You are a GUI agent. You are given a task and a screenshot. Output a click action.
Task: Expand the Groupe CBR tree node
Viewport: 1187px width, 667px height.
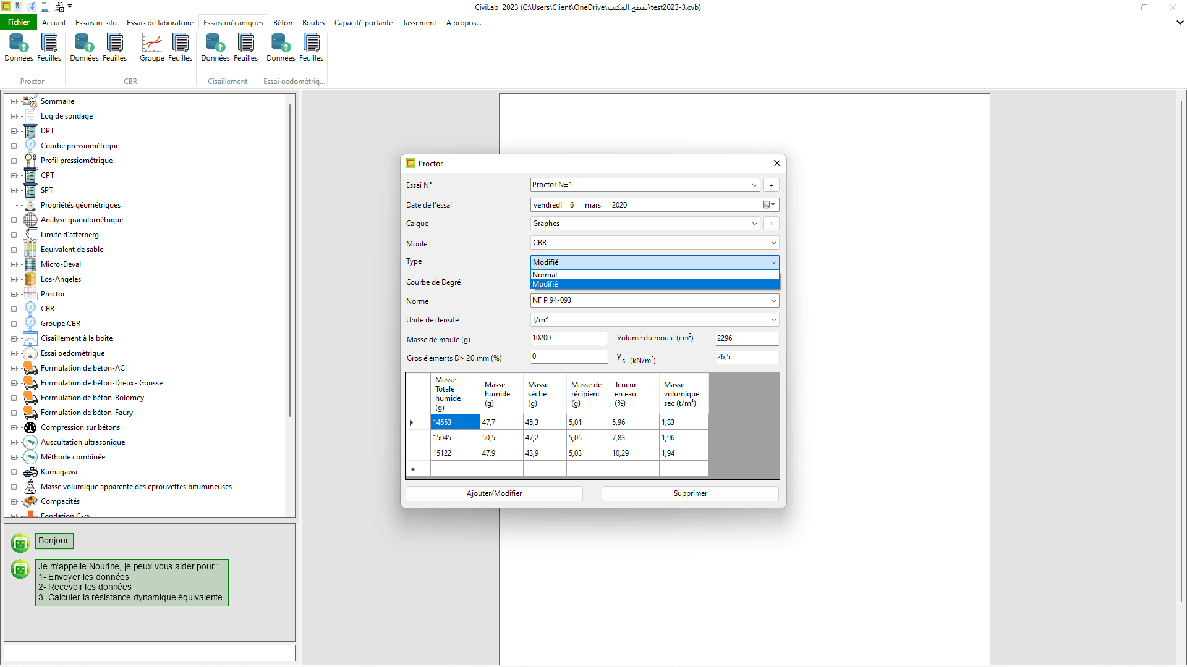click(14, 324)
